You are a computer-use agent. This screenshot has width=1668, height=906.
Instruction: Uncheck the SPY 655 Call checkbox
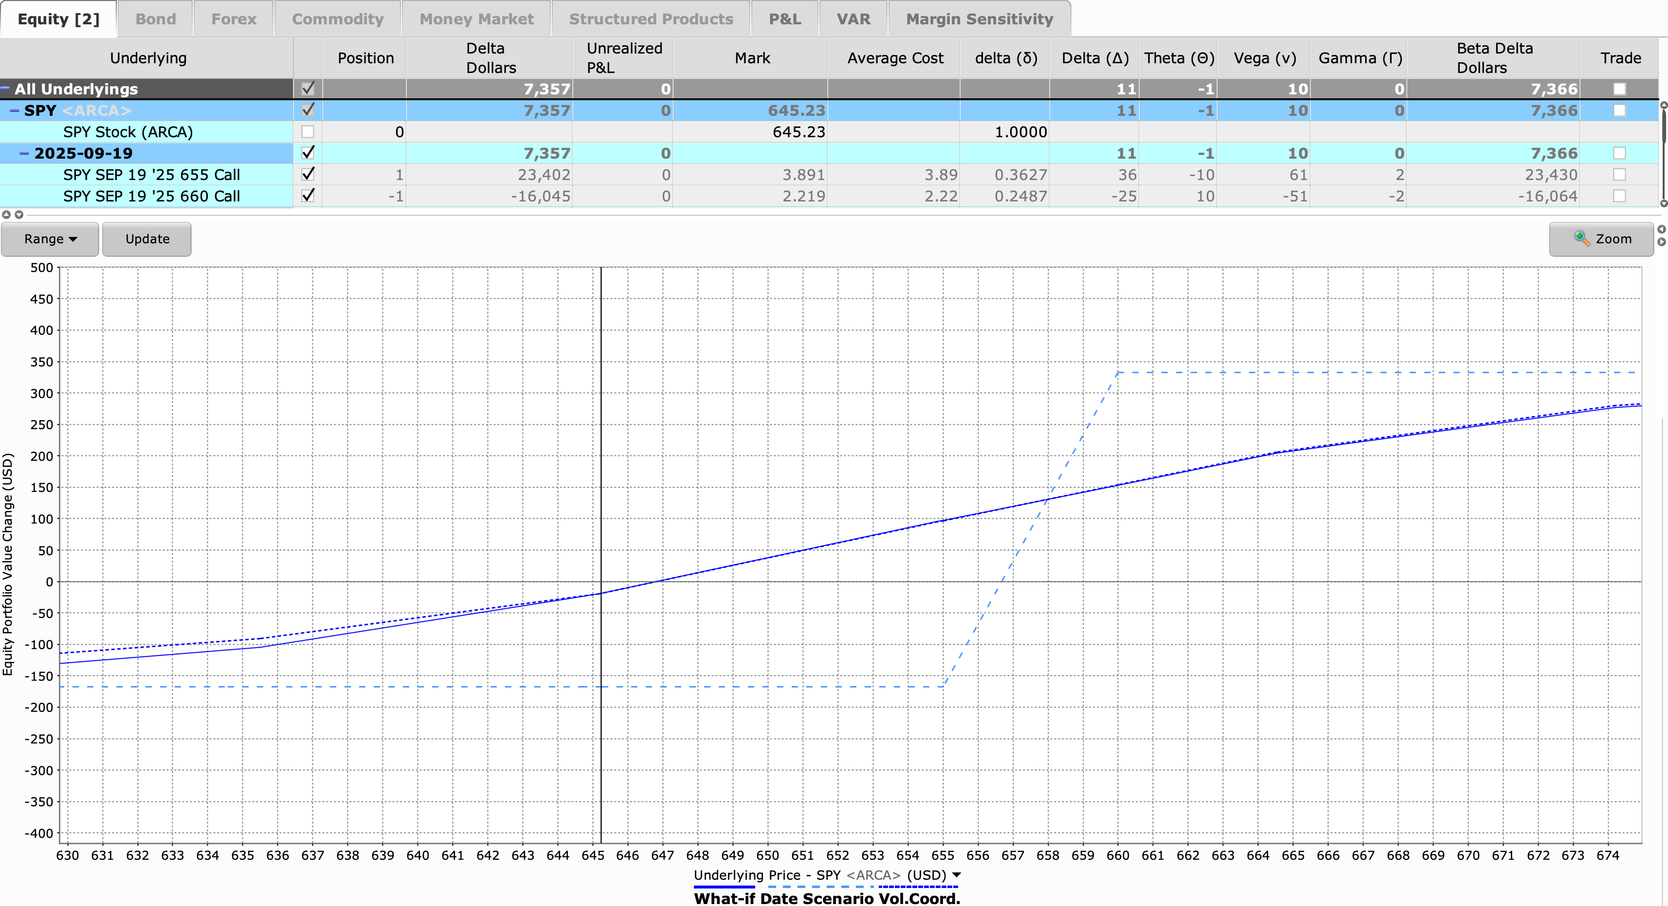click(308, 174)
